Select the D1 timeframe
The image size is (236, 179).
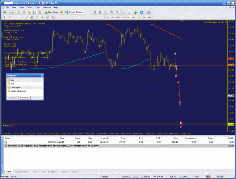coord(139,17)
